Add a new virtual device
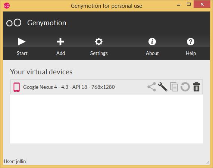 60,47
